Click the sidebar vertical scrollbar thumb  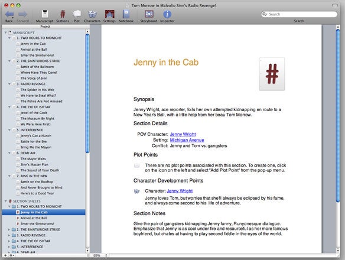(x=87, y=93)
